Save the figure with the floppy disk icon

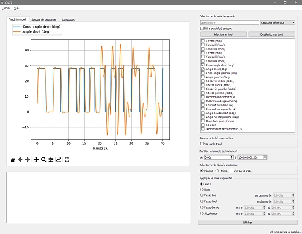(67, 160)
